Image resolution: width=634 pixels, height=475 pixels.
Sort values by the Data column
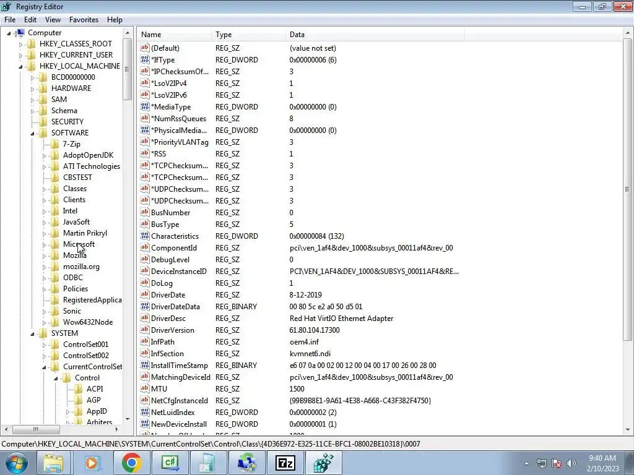click(x=375, y=35)
